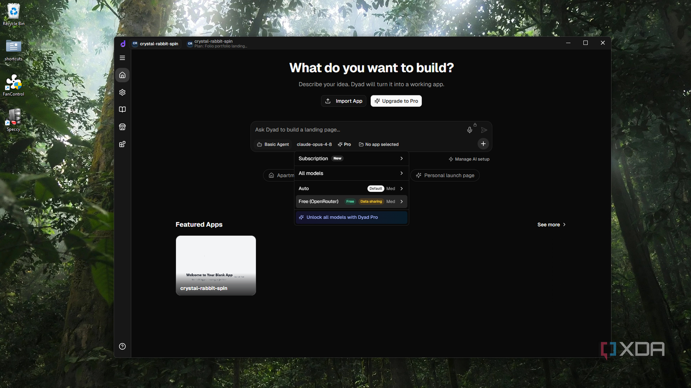691x388 pixels.
Task: Click Import App button
Action: (344, 101)
